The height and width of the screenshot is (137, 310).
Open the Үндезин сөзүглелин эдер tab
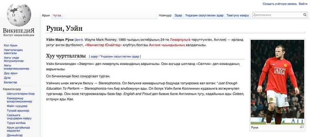coord(204,15)
